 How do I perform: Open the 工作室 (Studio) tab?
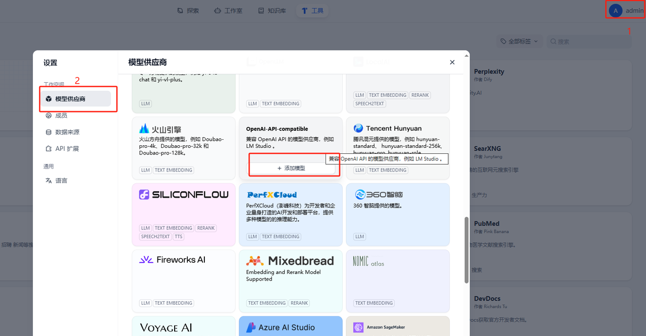pyautogui.click(x=228, y=10)
